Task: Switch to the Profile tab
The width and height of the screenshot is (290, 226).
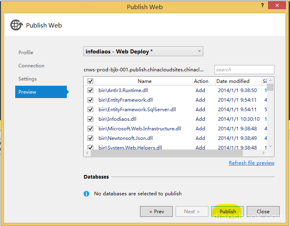Action: click(26, 53)
